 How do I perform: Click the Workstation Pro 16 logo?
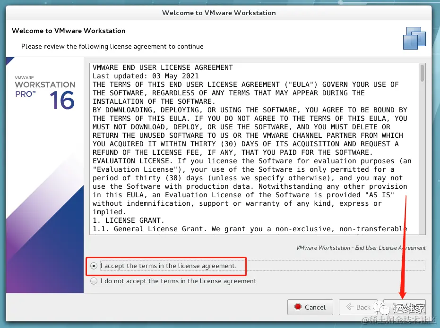click(x=45, y=92)
